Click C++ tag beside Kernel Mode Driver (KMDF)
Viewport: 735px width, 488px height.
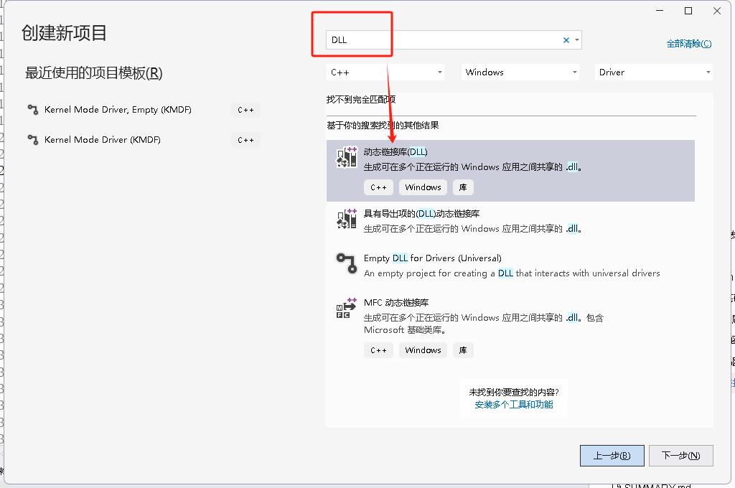tap(245, 140)
